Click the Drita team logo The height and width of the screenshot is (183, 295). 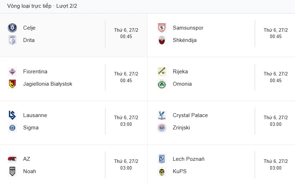click(x=12, y=40)
